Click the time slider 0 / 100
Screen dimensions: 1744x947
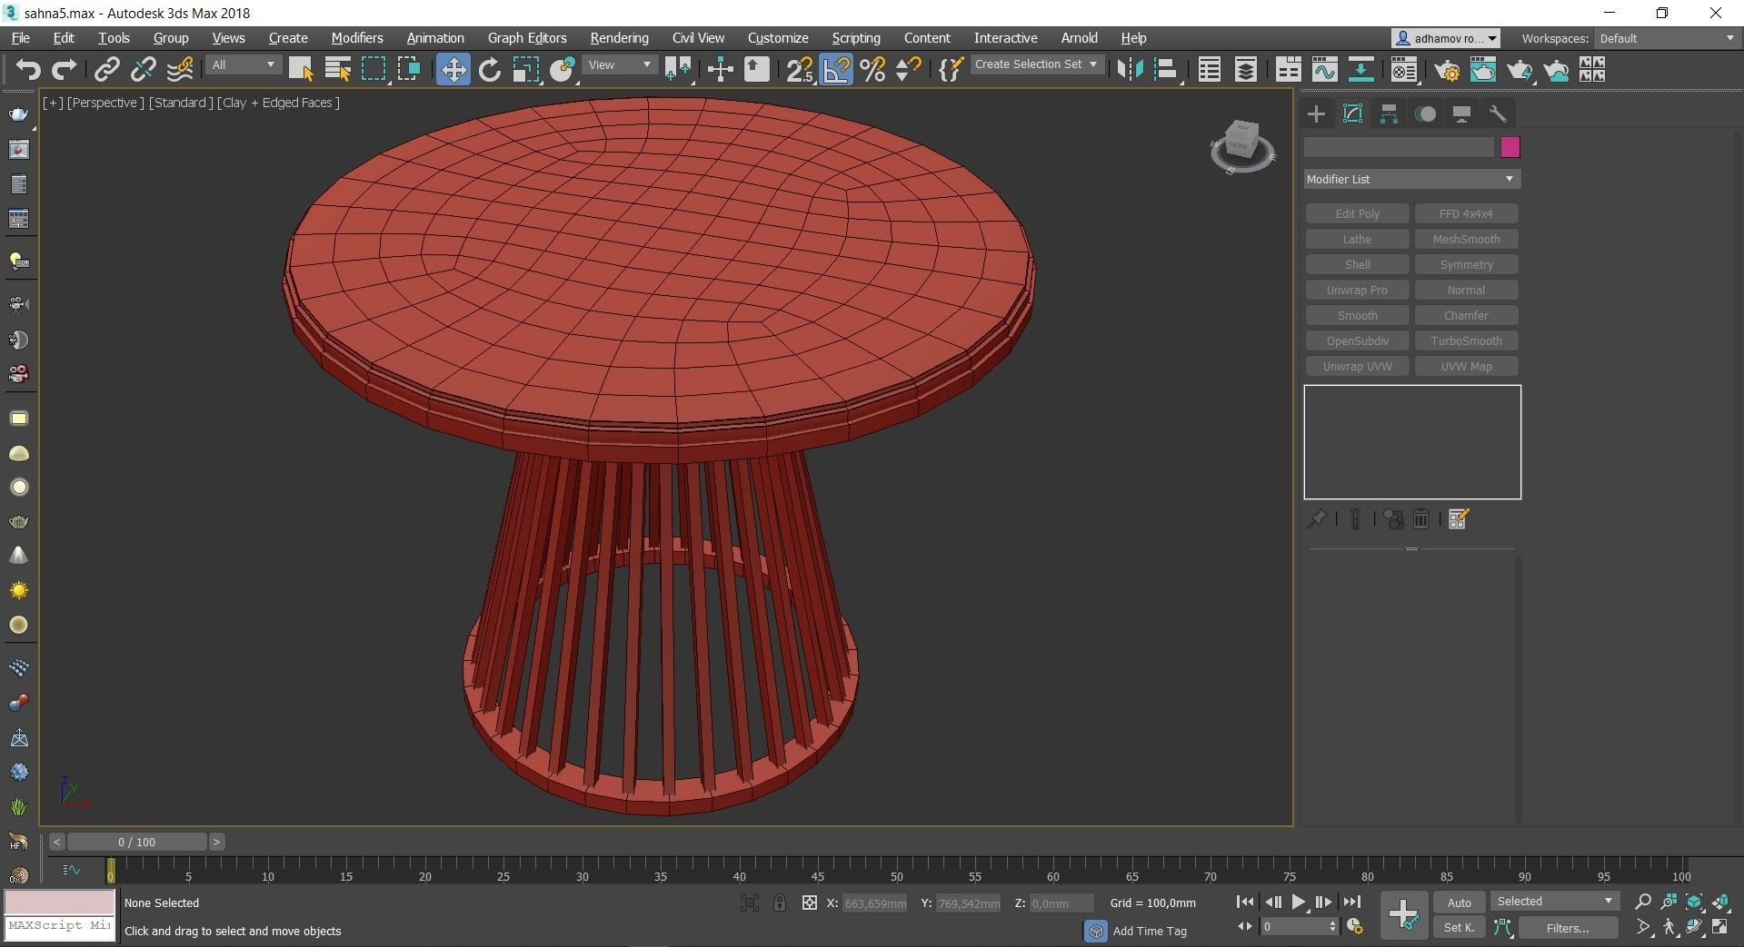[136, 842]
